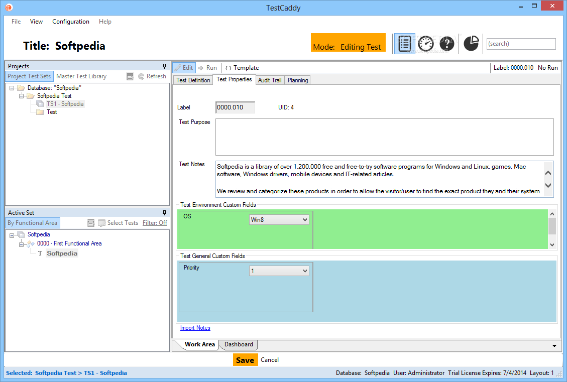
Task: Click the Softpedia set icon in Active Set
Action: (x=21, y=235)
